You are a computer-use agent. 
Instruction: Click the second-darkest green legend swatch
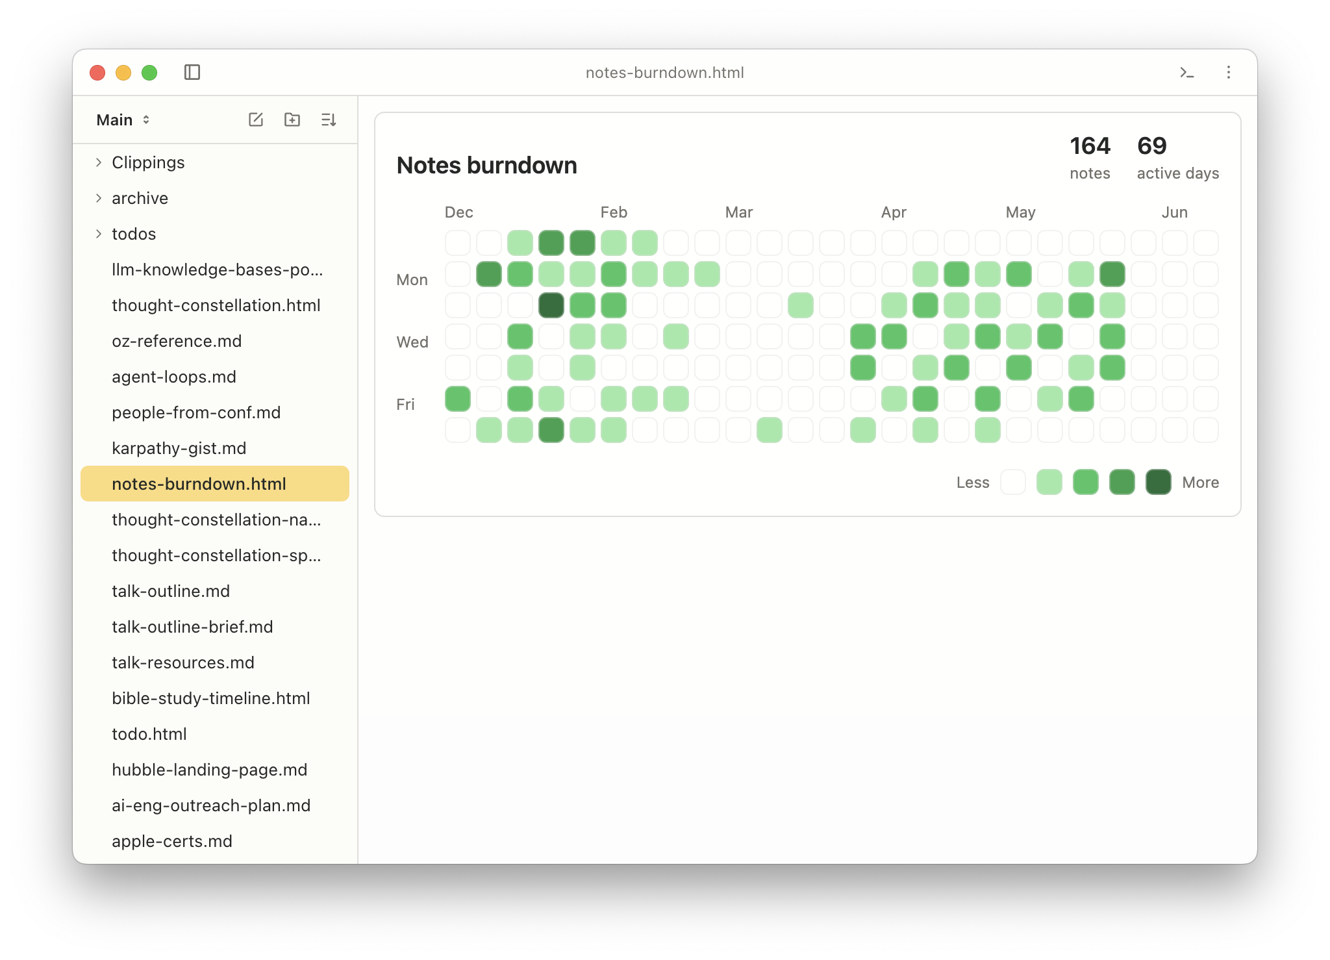[x=1122, y=482]
